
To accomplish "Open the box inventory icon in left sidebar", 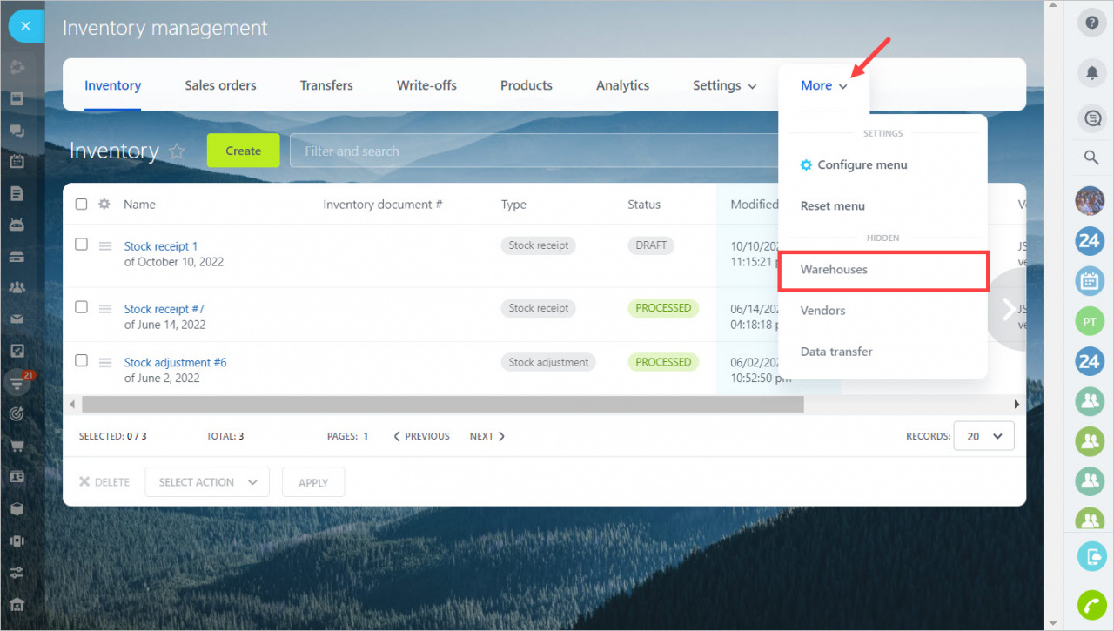I will [17, 509].
